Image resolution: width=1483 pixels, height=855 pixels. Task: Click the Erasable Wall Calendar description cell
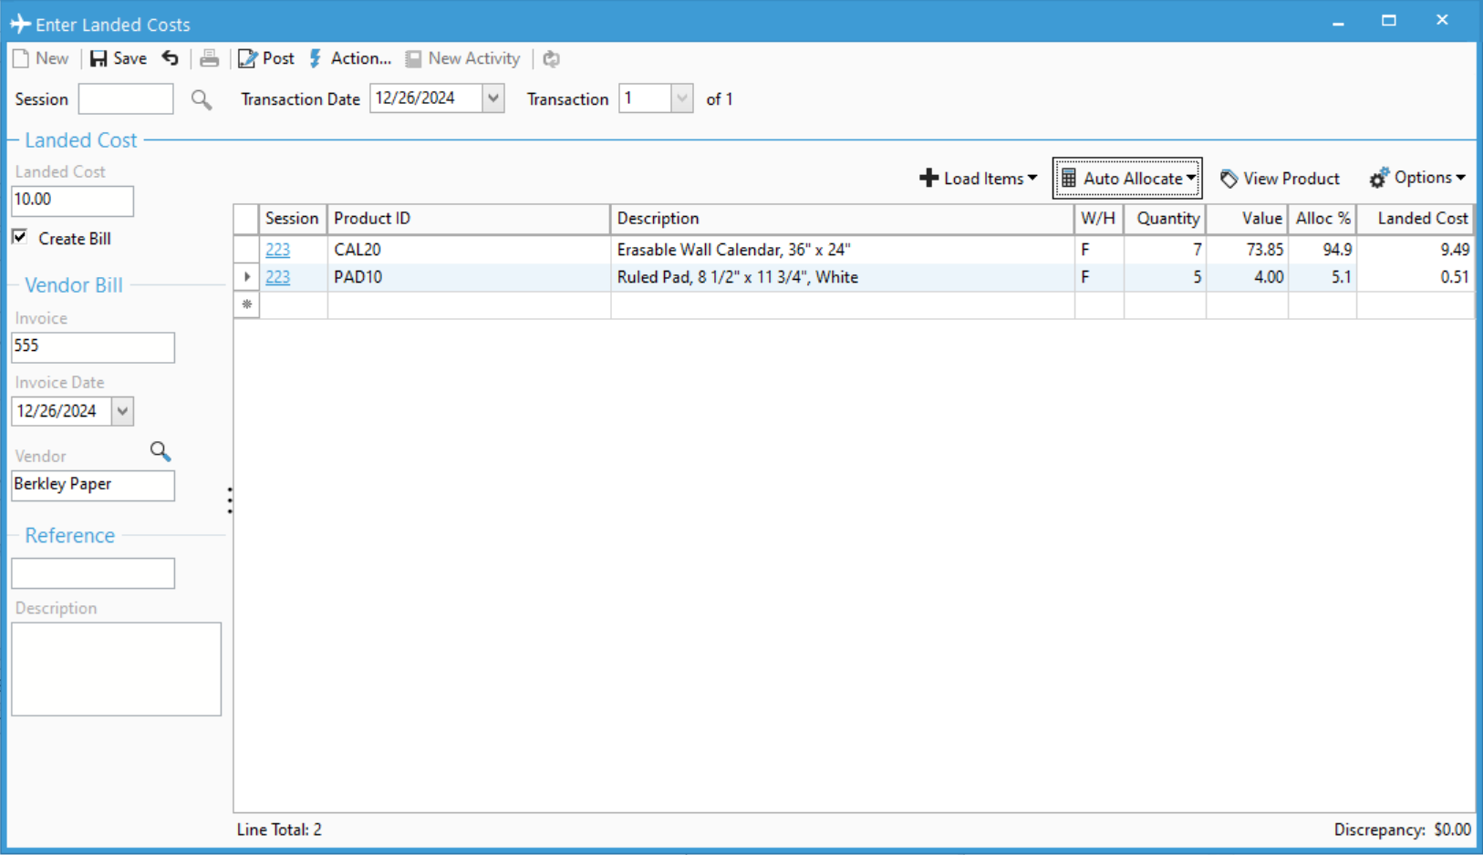tap(842, 250)
